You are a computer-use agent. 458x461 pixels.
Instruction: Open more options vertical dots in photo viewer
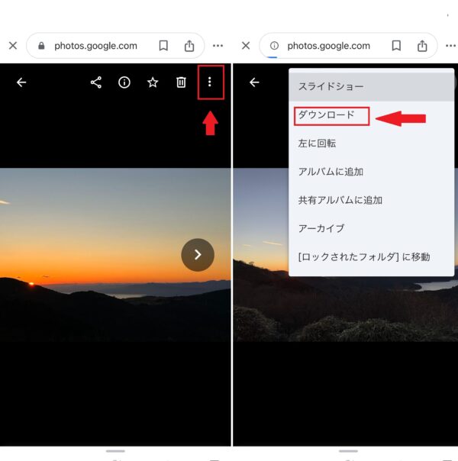[x=210, y=82]
